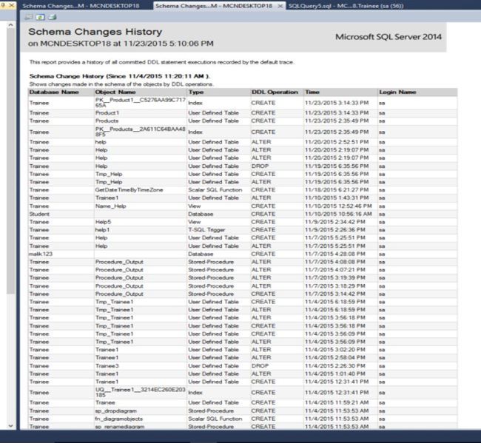Select PK__Product1__C5276AA99C71765A object name
This screenshot has height=443, width=481.
140,103
